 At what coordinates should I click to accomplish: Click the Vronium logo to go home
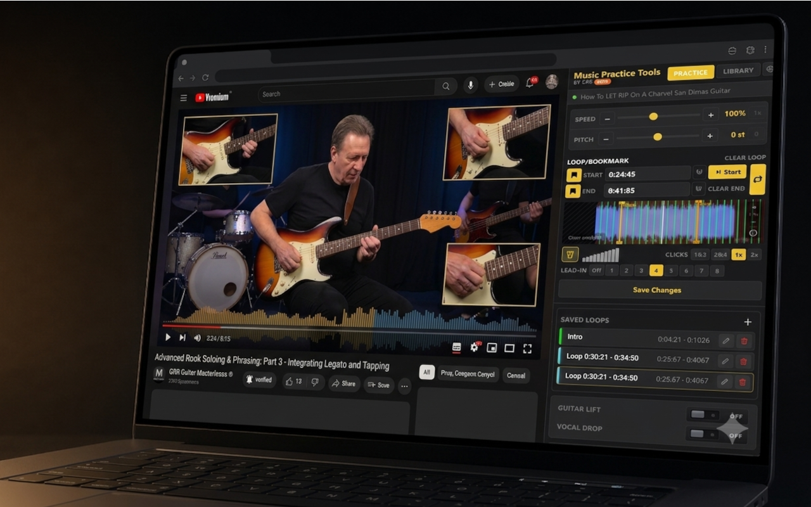point(213,97)
